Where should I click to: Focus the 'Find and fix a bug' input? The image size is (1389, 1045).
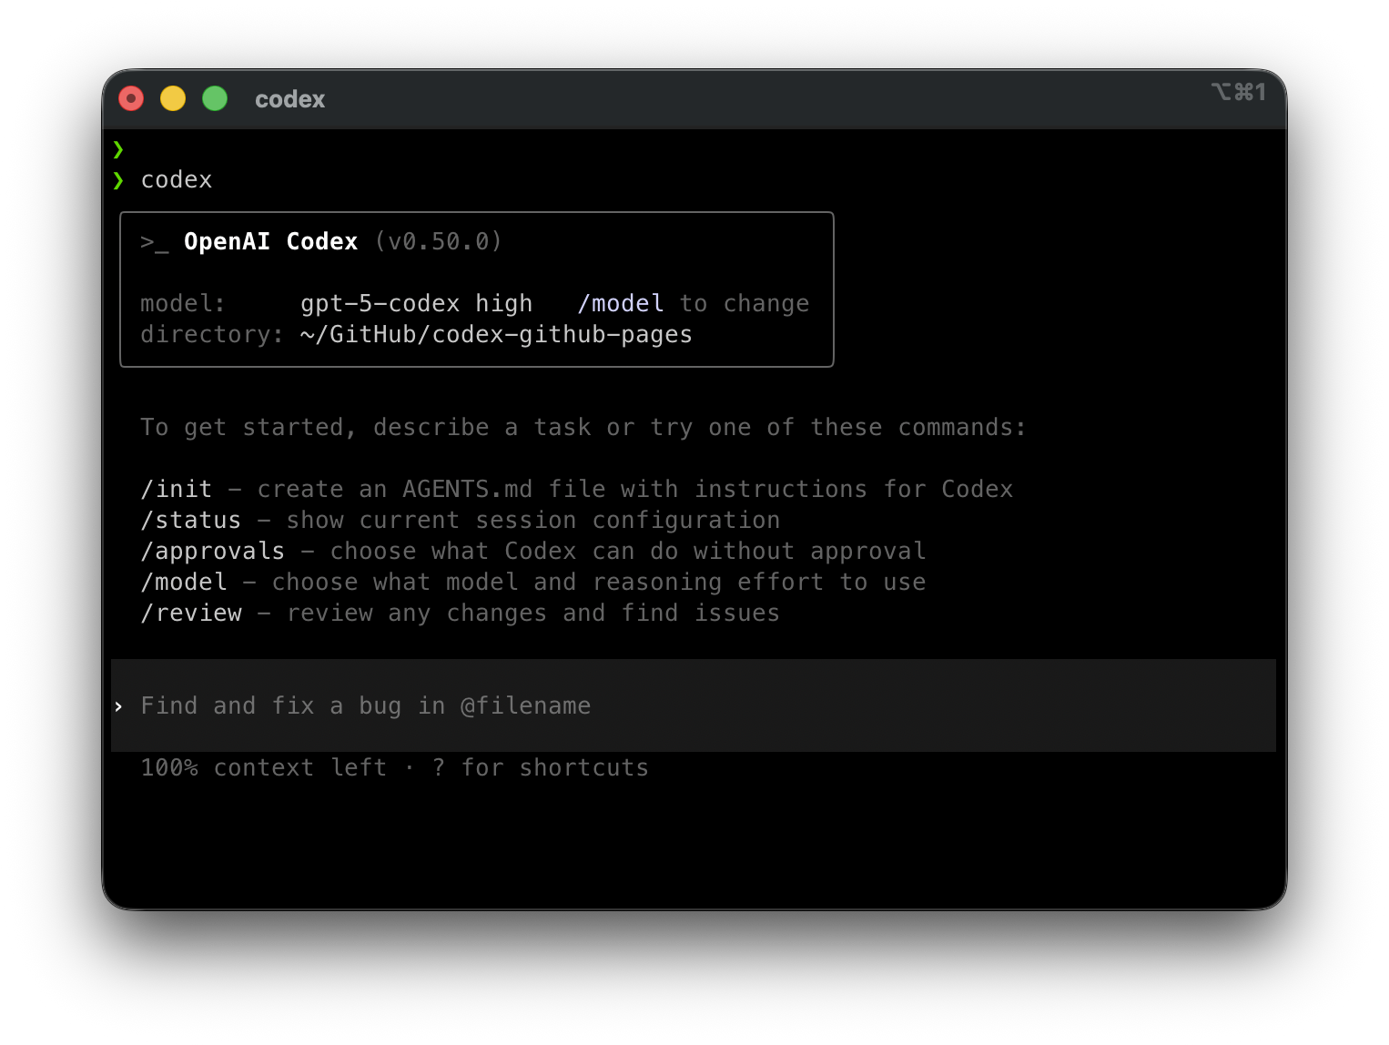click(365, 705)
